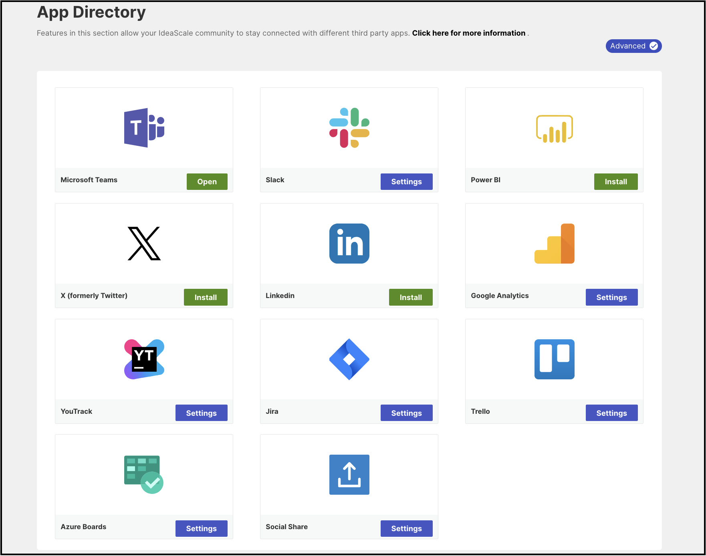
Task: Click the YouTrack YT logo
Action: point(144,359)
